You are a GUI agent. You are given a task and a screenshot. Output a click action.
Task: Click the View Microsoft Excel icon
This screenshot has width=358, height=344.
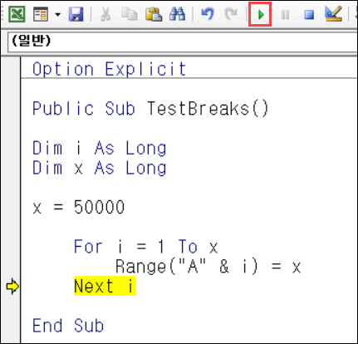17,14
